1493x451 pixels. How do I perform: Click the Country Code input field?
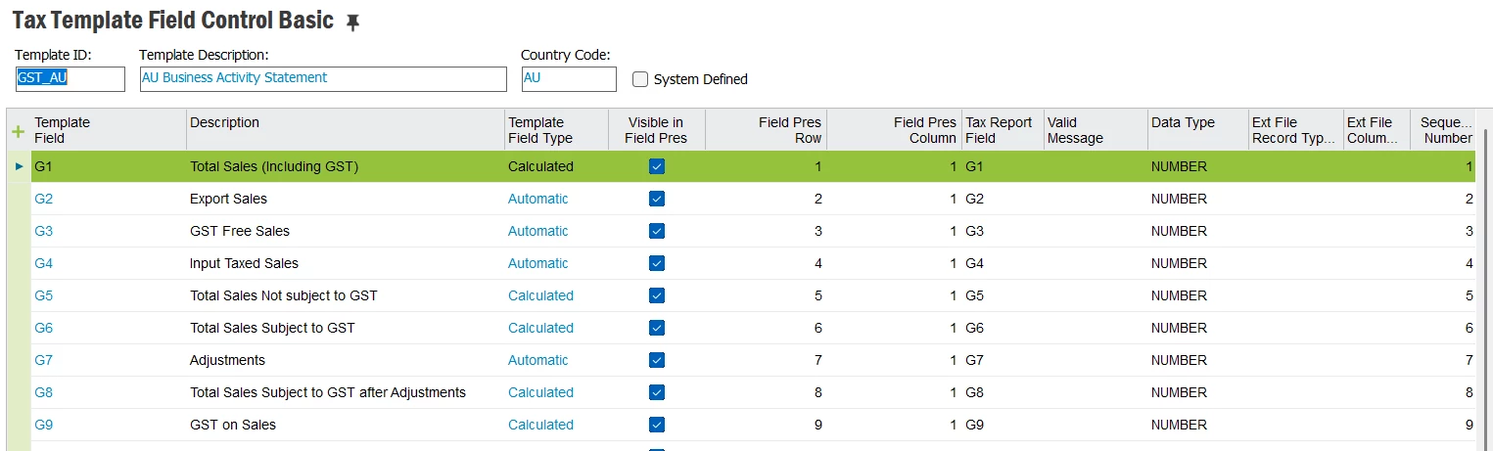coord(568,79)
